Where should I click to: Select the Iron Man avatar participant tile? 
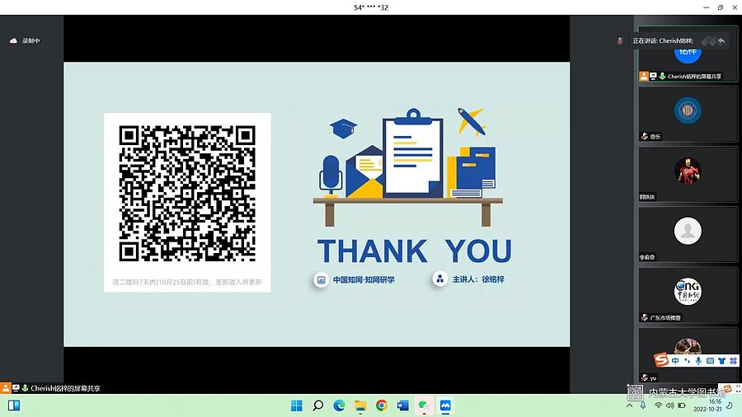(688, 174)
